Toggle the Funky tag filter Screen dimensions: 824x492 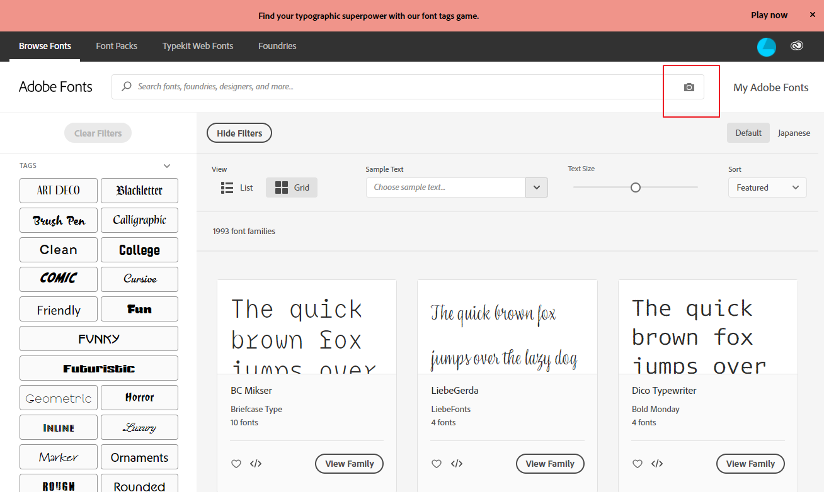click(99, 338)
